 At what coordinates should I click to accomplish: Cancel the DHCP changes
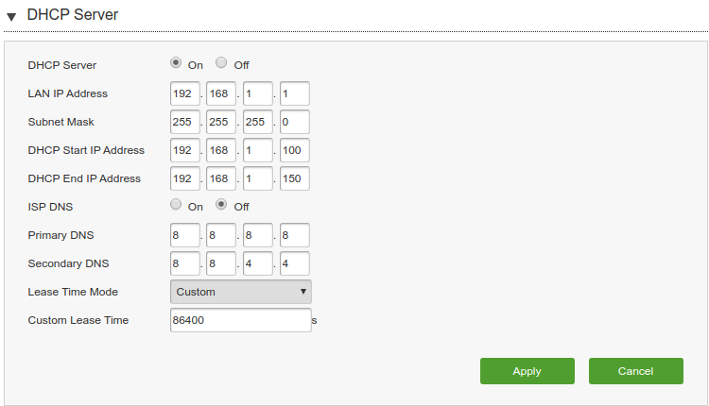pyautogui.click(x=636, y=371)
